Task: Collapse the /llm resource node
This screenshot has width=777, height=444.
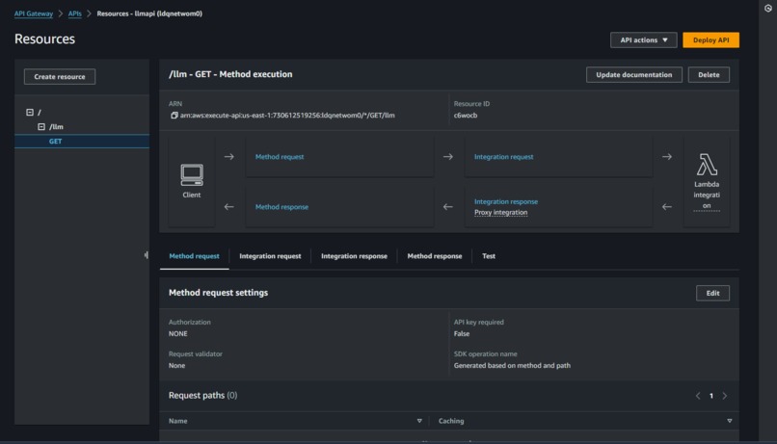Action: [x=41, y=127]
